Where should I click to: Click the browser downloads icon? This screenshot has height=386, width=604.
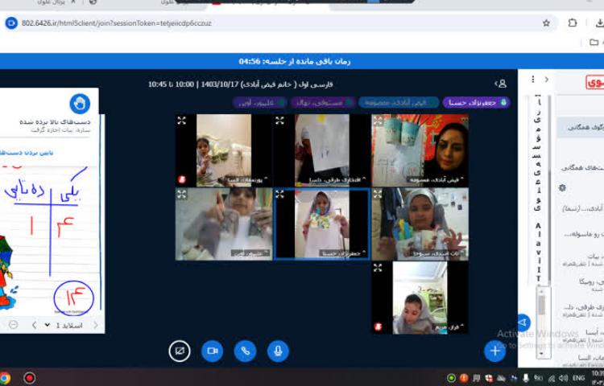pyautogui.click(x=599, y=23)
